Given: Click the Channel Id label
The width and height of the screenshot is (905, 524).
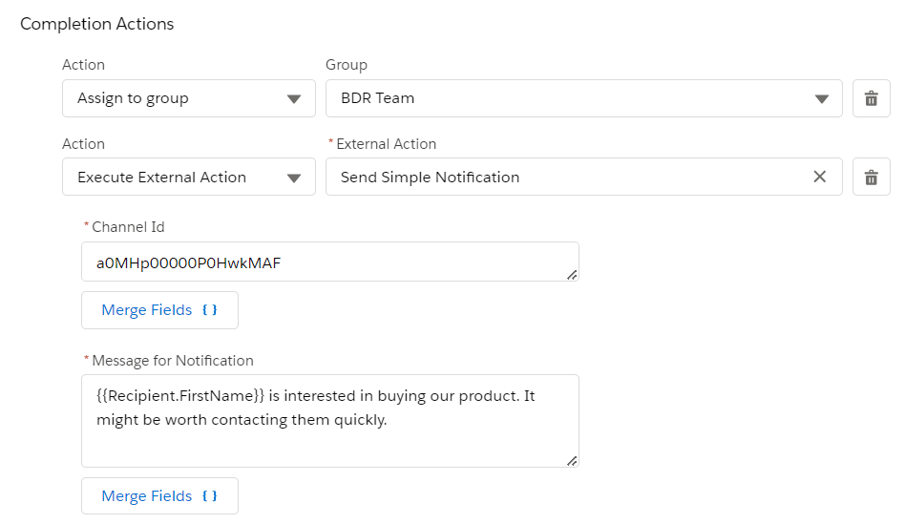Looking at the screenshot, I should pos(128,227).
